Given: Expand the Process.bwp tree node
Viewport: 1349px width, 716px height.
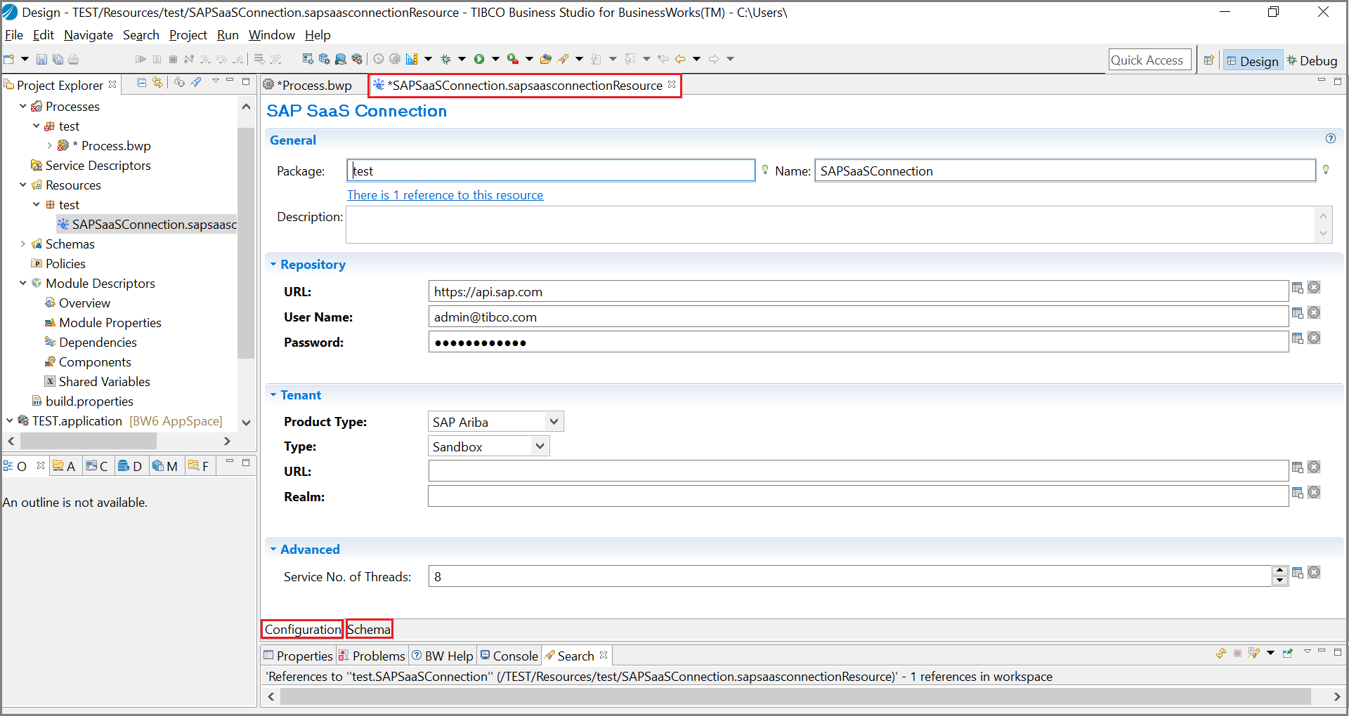Looking at the screenshot, I should pyautogui.click(x=49, y=146).
